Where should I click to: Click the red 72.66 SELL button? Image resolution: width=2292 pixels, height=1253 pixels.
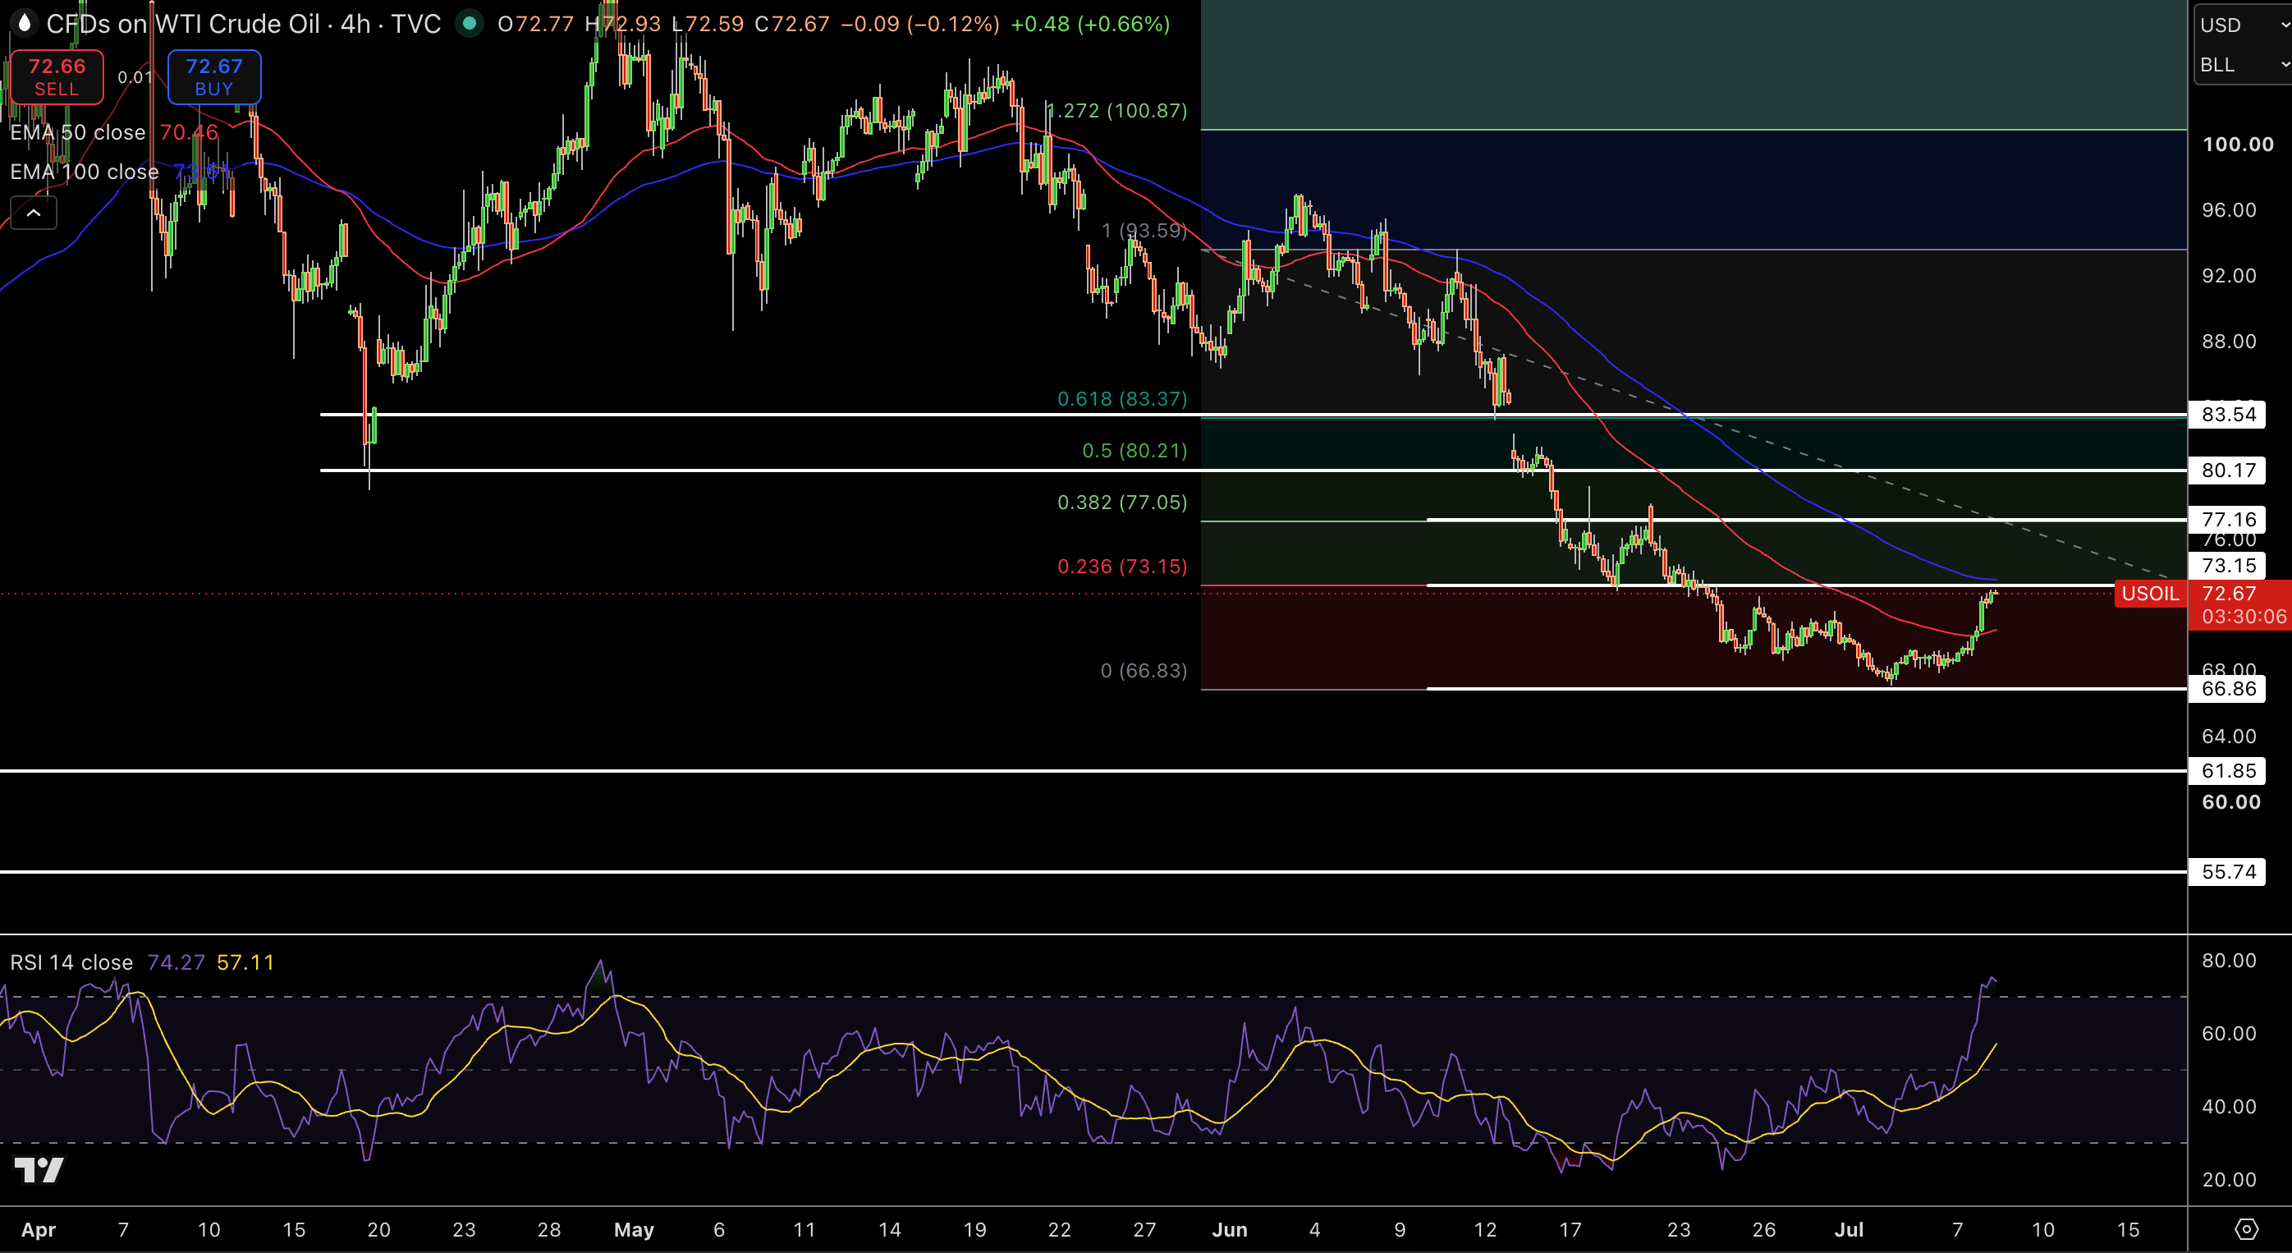(x=57, y=77)
